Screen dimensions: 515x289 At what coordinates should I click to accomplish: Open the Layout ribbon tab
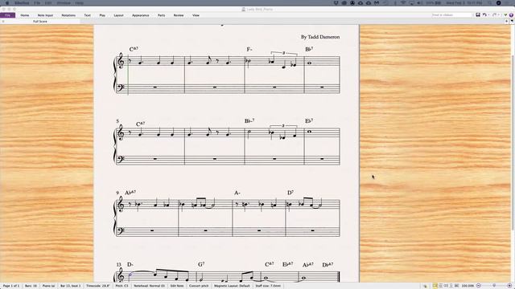point(118,15)
